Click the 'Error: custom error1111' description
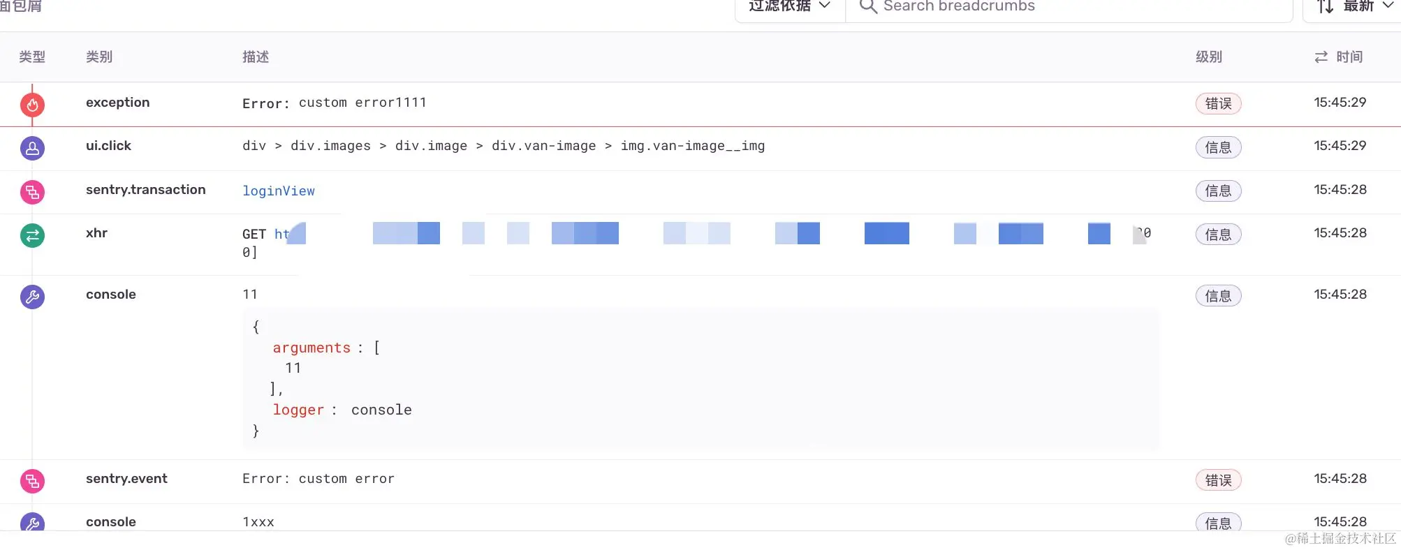This screenshot has width=1401, height=550. [x=335, y=103]
